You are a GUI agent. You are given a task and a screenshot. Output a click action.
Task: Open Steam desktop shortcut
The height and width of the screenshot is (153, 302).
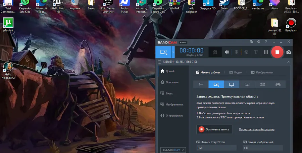pyautogui.click(x=224, y=5)
